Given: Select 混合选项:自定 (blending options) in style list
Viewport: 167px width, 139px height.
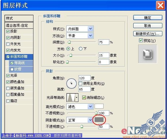Looking at the screenshot, I should tap(19, 26).
